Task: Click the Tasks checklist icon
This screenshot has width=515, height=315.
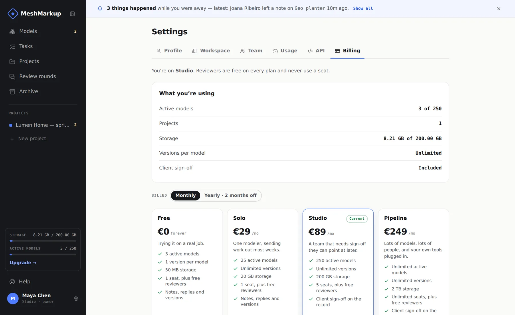Action: click(x=12, y=46)
